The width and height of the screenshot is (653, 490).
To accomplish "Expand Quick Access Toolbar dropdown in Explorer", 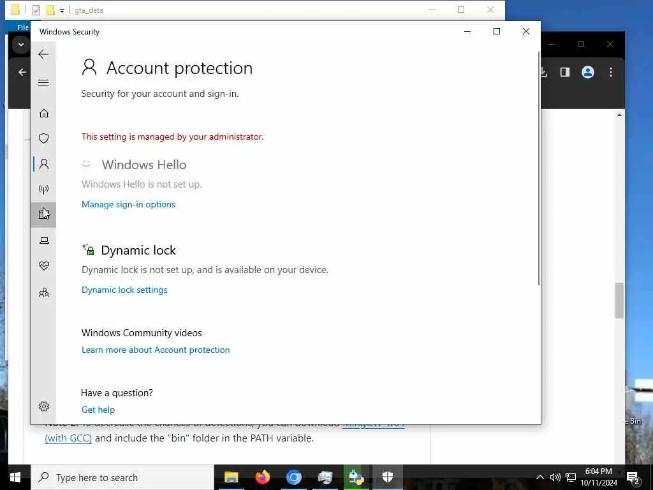I will click(62, 10).
